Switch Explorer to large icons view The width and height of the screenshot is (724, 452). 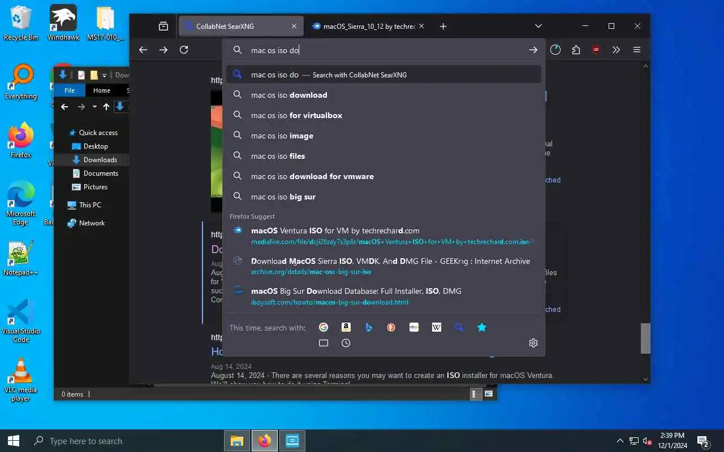[489, 394]
